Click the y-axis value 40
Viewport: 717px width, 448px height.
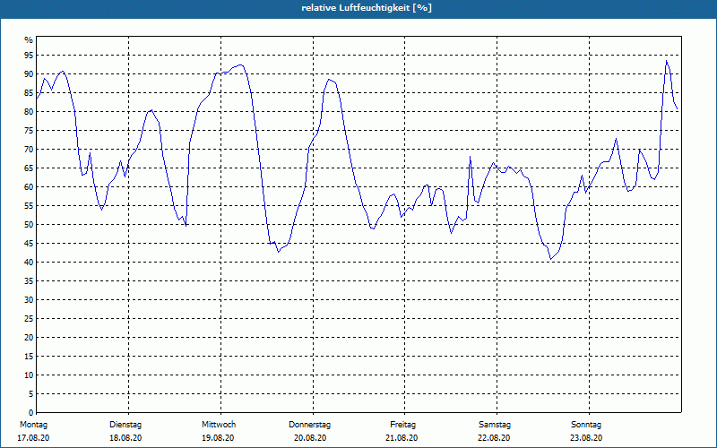tap(29, 263)
